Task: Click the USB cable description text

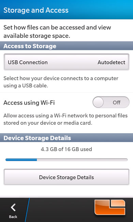Action: [x=61, y=82]
